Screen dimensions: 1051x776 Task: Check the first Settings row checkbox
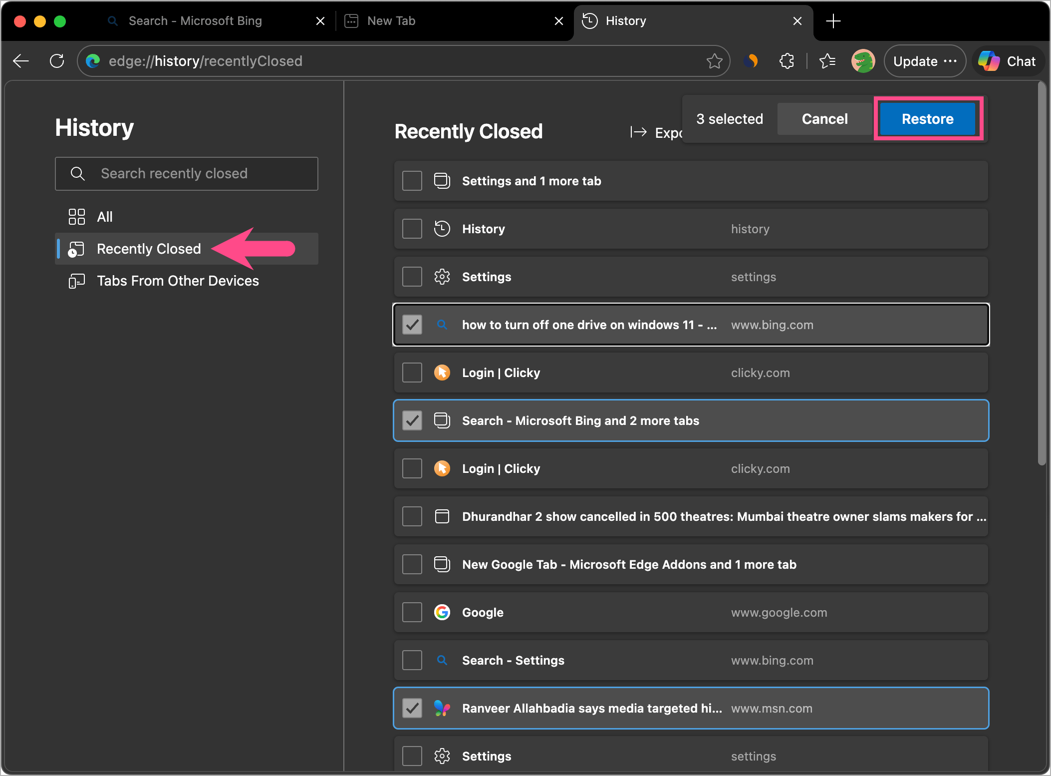412,277
